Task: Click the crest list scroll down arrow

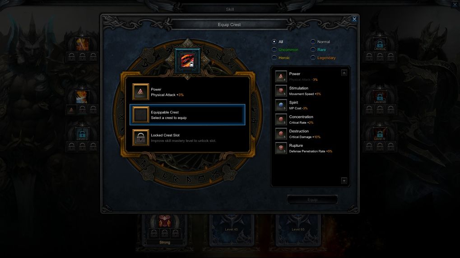Action: point(344,181)
